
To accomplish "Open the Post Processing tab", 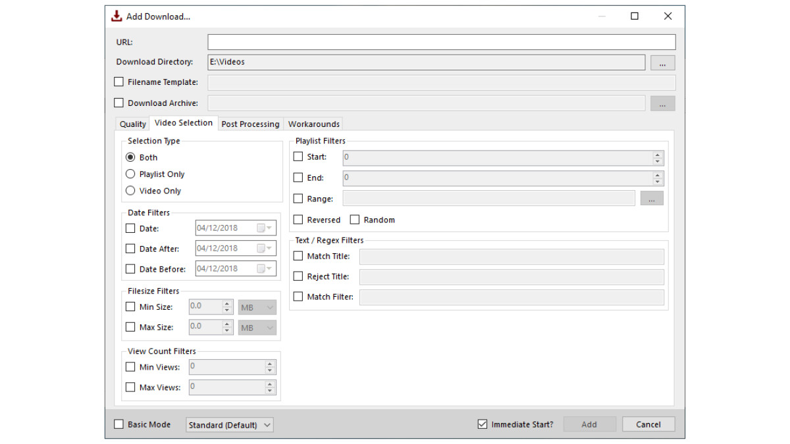I will (x=250, y=124).
